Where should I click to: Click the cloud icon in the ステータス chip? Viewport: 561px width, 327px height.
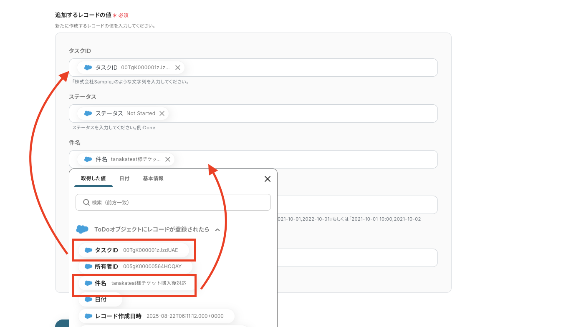(88, 113)
